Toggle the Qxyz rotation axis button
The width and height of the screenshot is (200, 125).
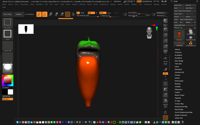(165, 73)
